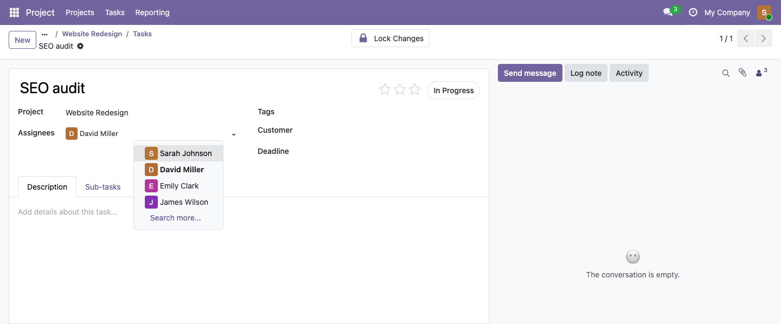781x324 pixels.
Task: Show followers icon with count 3
Action: coord(761,73)
